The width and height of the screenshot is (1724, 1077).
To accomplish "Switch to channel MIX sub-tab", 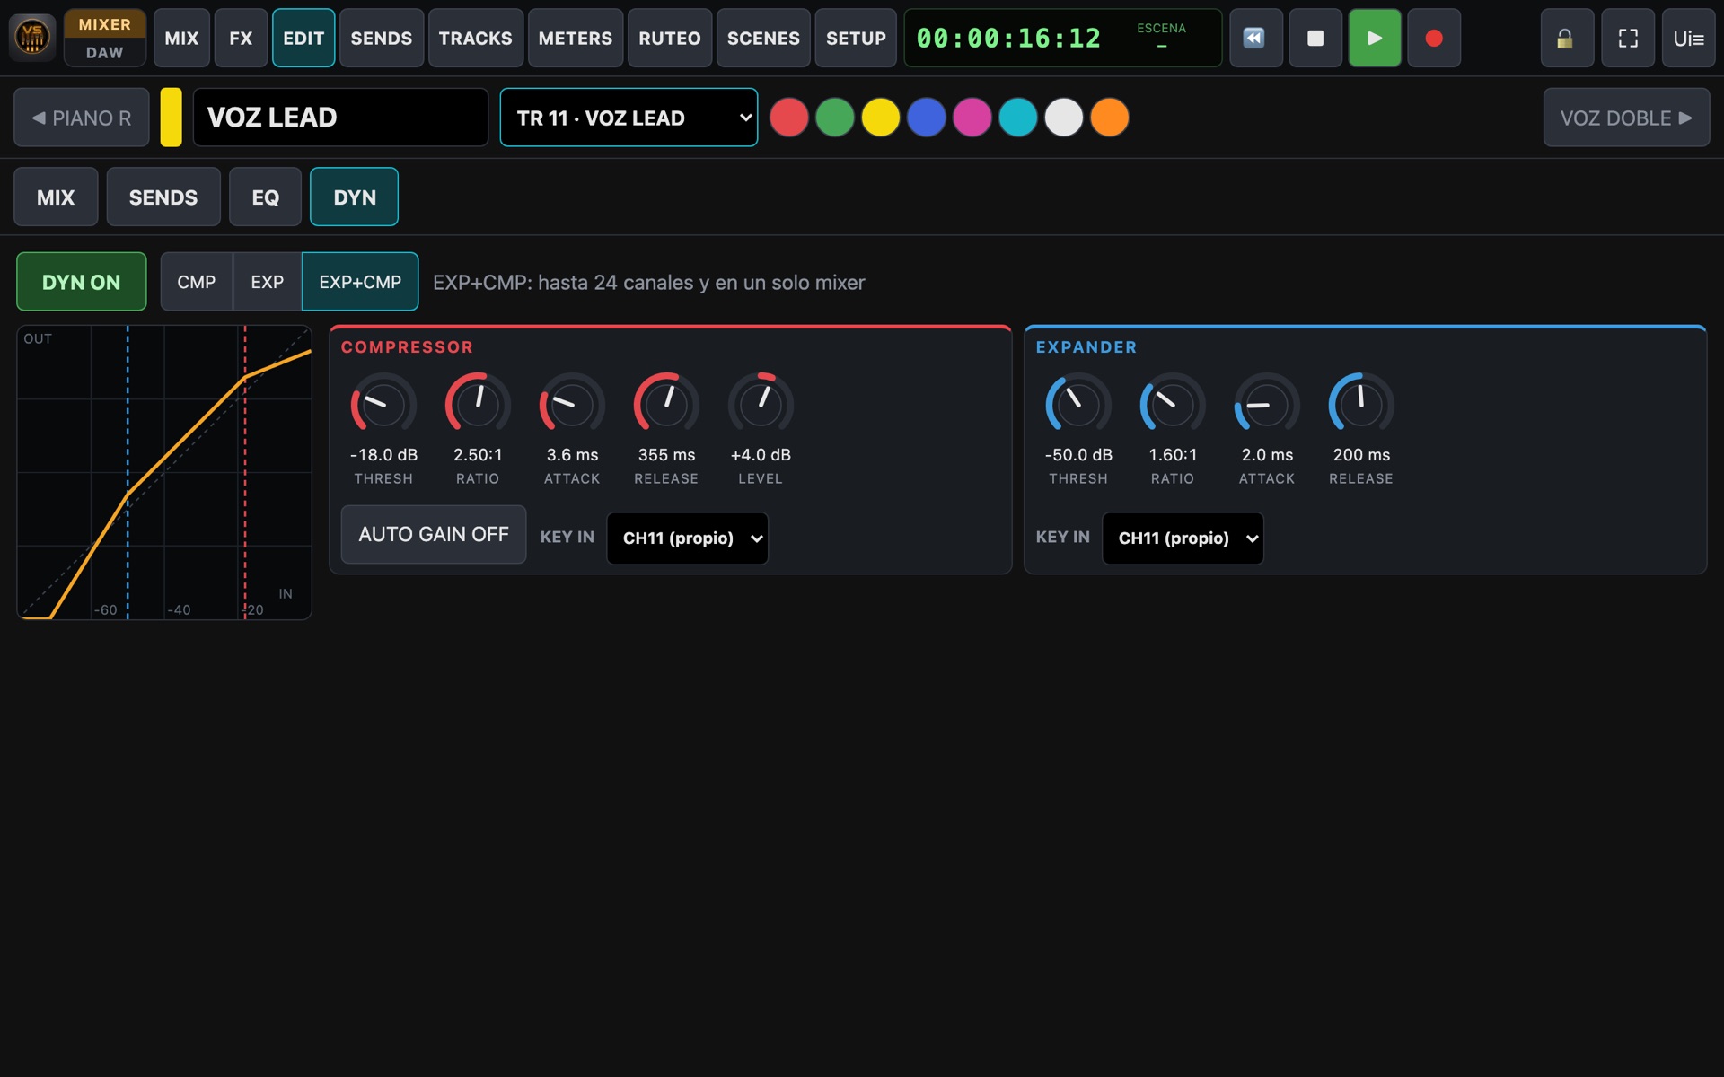I will click(x=56, y=197).
